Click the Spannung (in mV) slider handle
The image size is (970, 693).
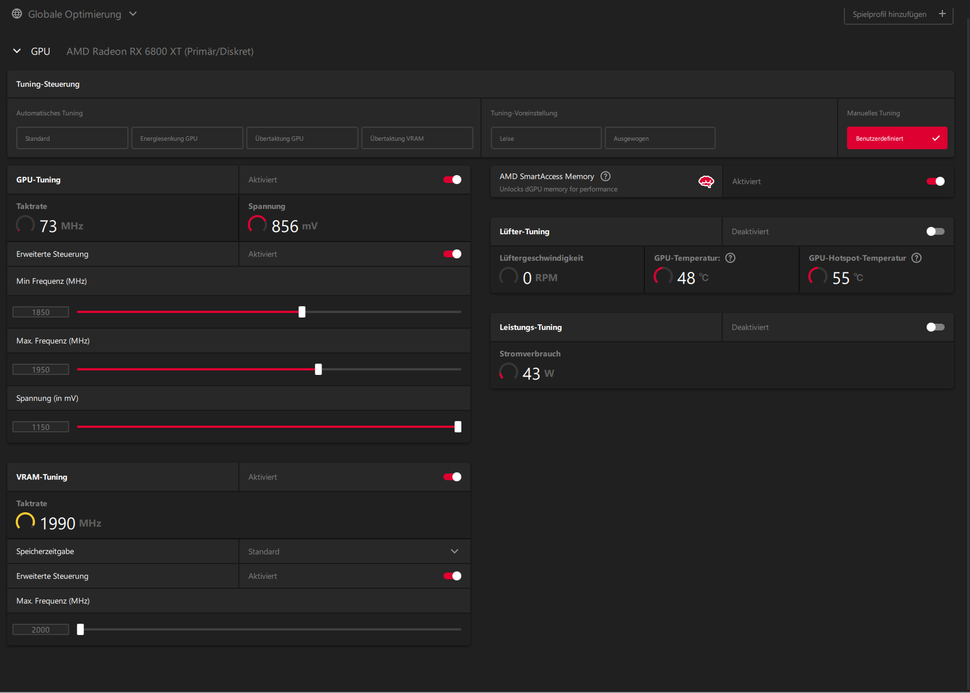[458, 427]
